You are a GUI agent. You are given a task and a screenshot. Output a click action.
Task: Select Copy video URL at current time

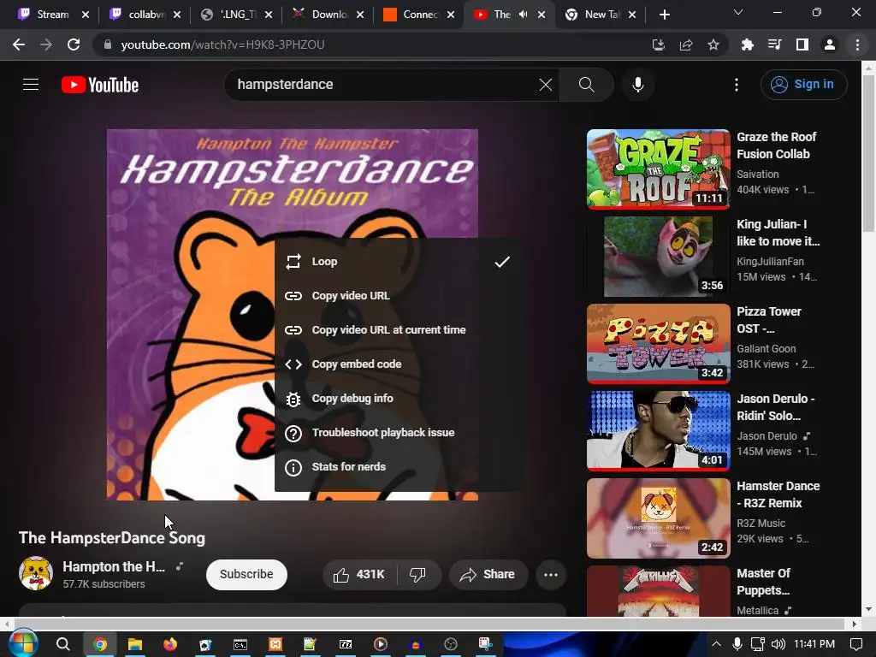(x=399, y=329)
